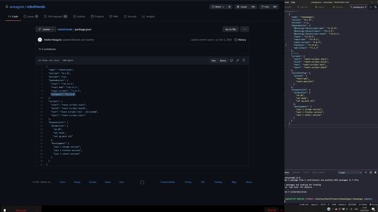
Task: Open the more options ellipsis button
Action: tap(245, 29)
